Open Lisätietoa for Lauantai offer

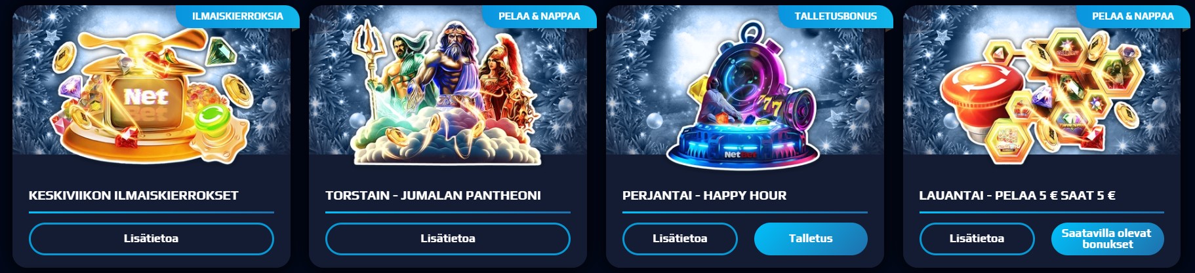tap(977, 238)
